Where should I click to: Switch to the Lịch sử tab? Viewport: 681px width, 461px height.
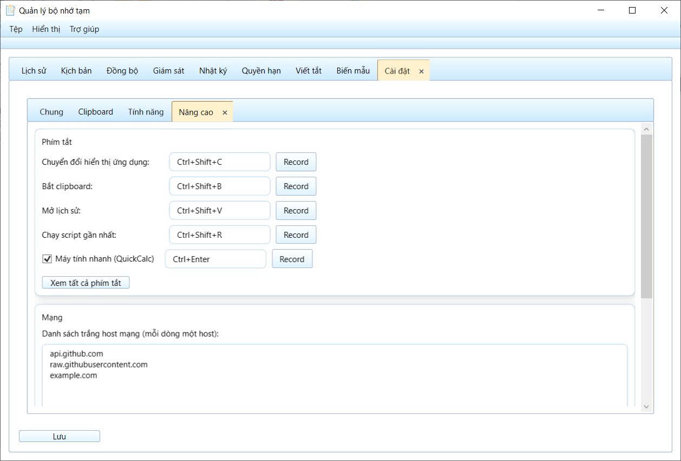[34, 71]
